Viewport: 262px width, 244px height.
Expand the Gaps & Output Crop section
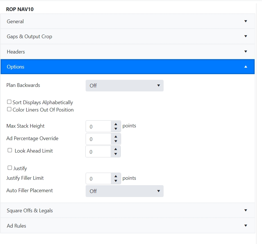pos(128,37)
